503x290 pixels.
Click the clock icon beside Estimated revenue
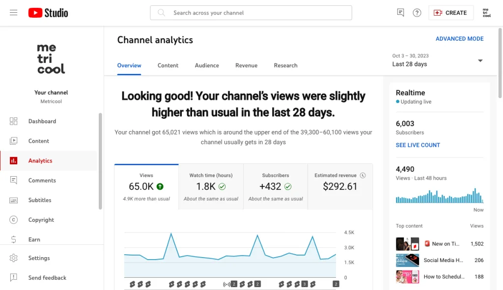[363, 175]
